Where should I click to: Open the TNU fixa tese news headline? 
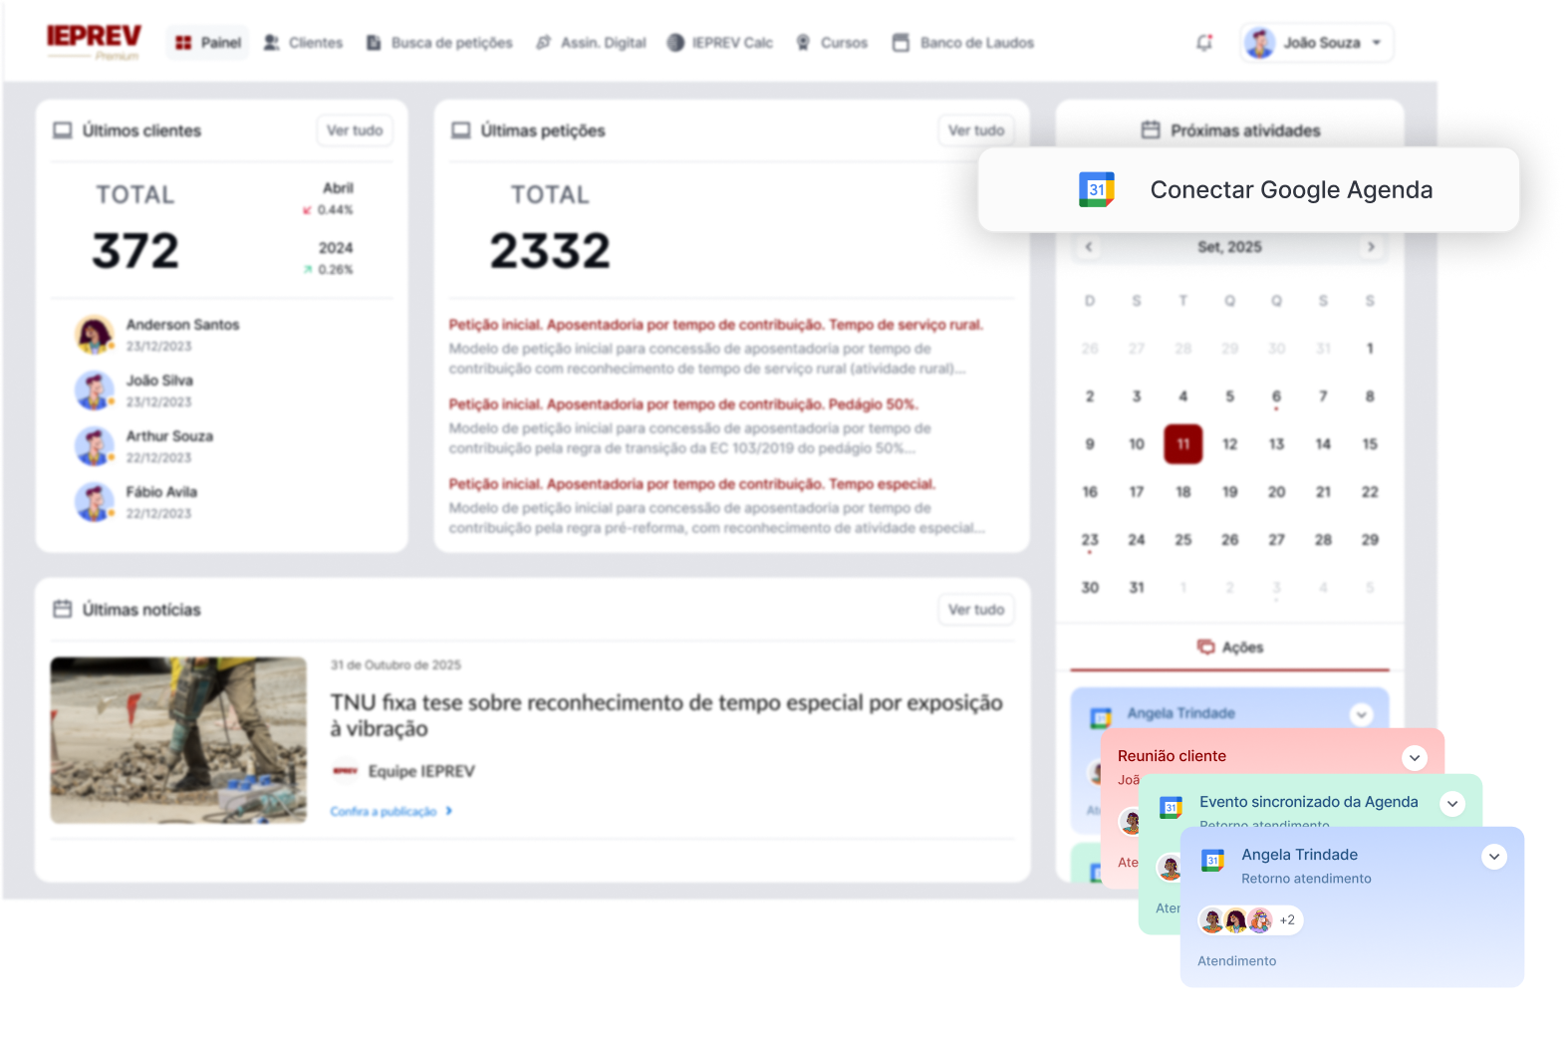pyautogui.click(x=666, y=715)
